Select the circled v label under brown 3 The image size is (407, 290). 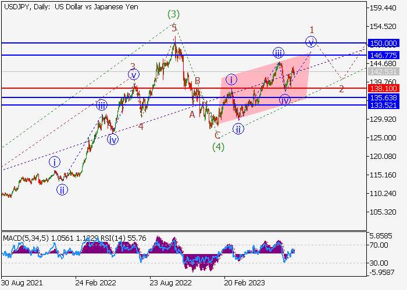[x=134, y=75]
